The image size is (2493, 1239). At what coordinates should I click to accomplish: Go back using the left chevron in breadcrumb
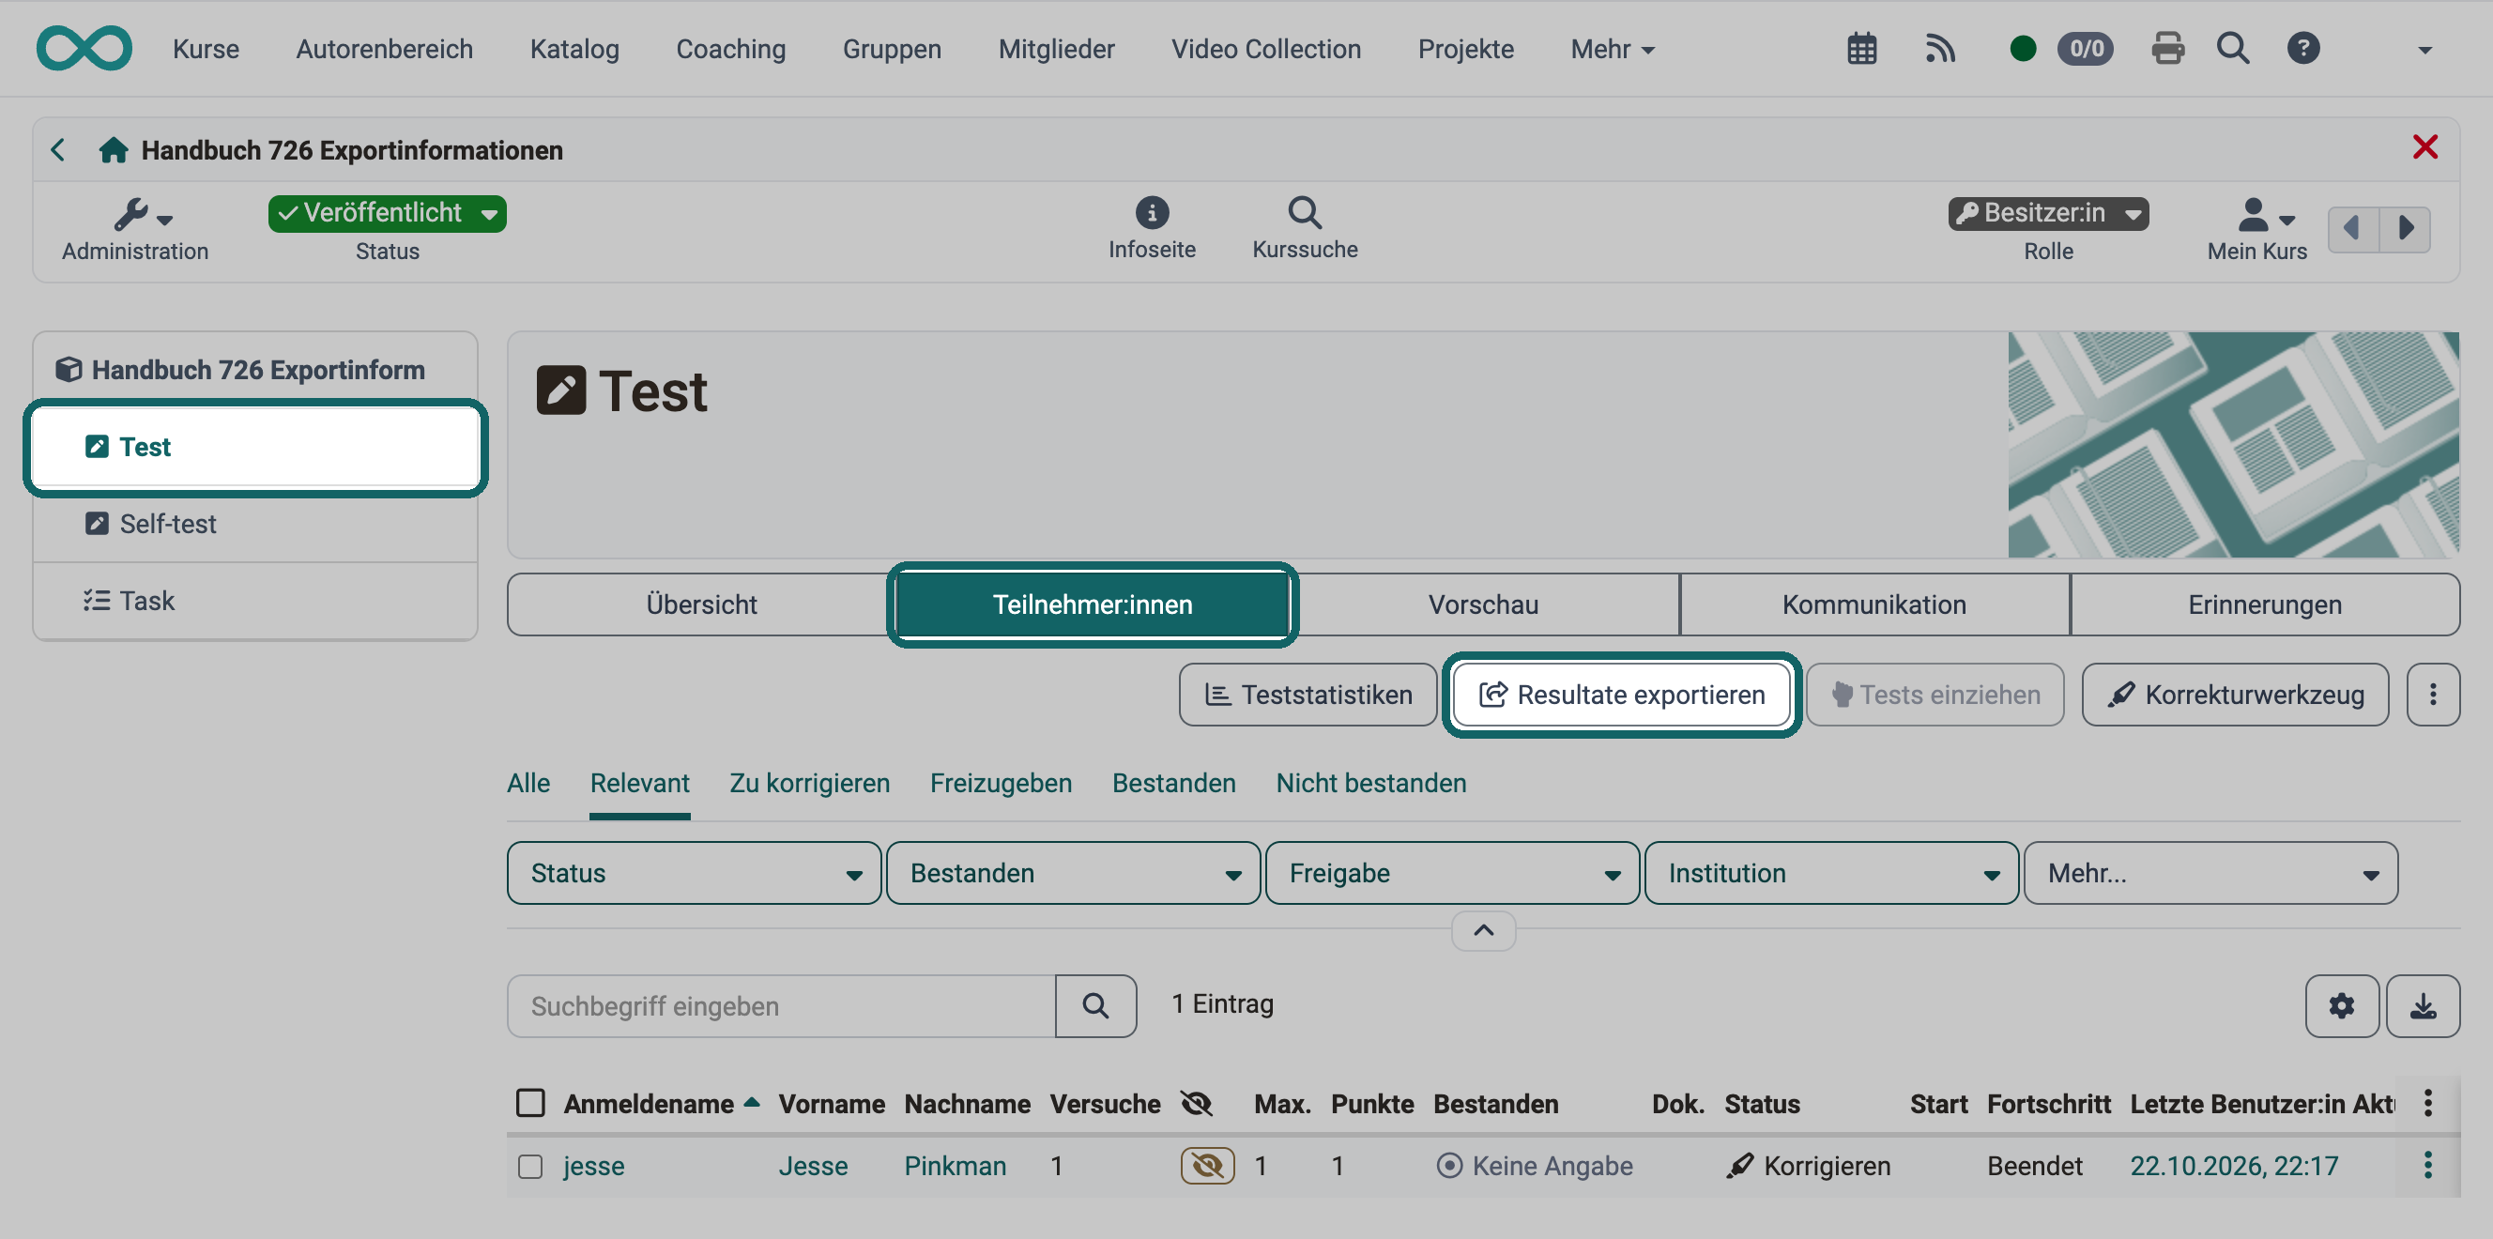58,150
